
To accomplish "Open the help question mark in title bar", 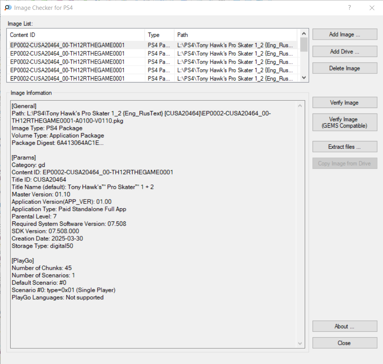I will pos(350,7).
